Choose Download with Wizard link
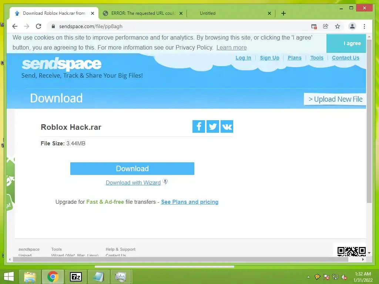This screenshot has height=284, width=379. point(133,183)
